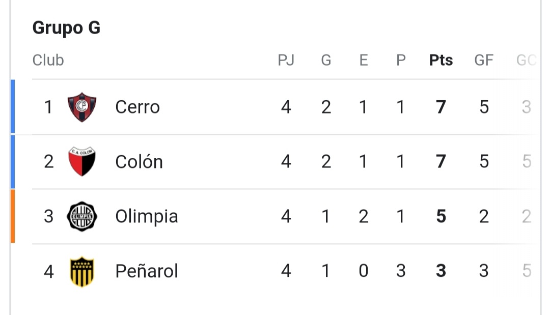This screenshot has height=315, width=550.
Task: Click the PJ column header
Action: tap(286, 60)
